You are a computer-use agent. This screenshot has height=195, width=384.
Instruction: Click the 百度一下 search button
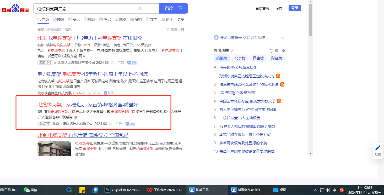pos(173,8)
